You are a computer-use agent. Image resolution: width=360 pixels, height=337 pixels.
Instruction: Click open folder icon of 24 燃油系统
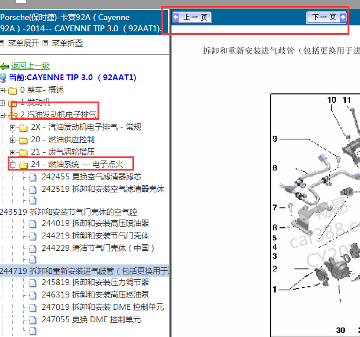tap(23, 165)
